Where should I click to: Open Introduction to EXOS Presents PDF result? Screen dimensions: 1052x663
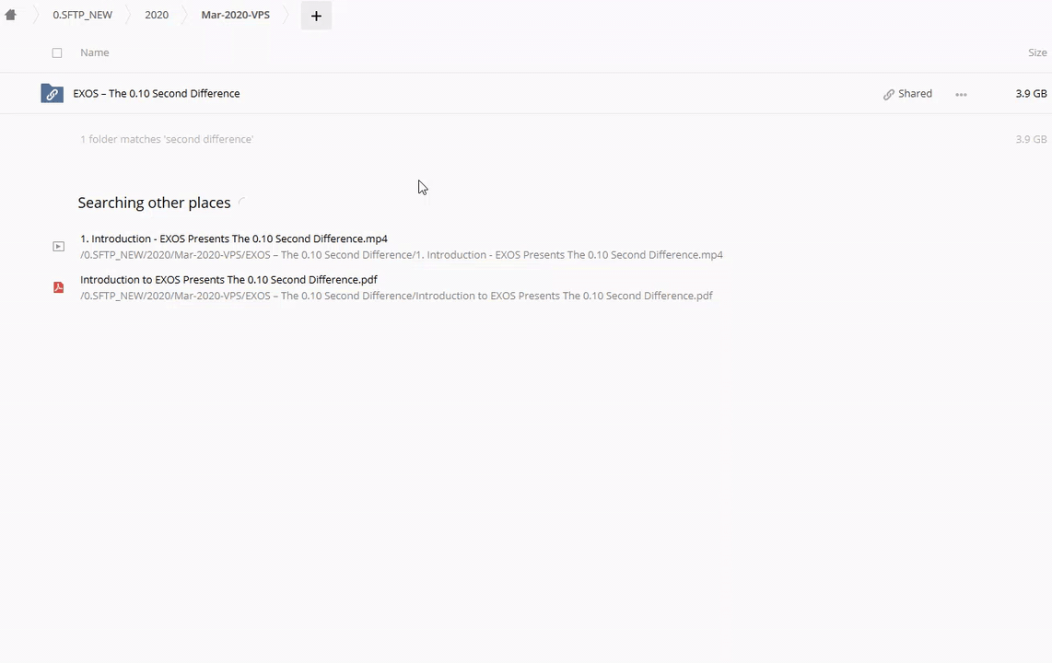click(228, 279)
